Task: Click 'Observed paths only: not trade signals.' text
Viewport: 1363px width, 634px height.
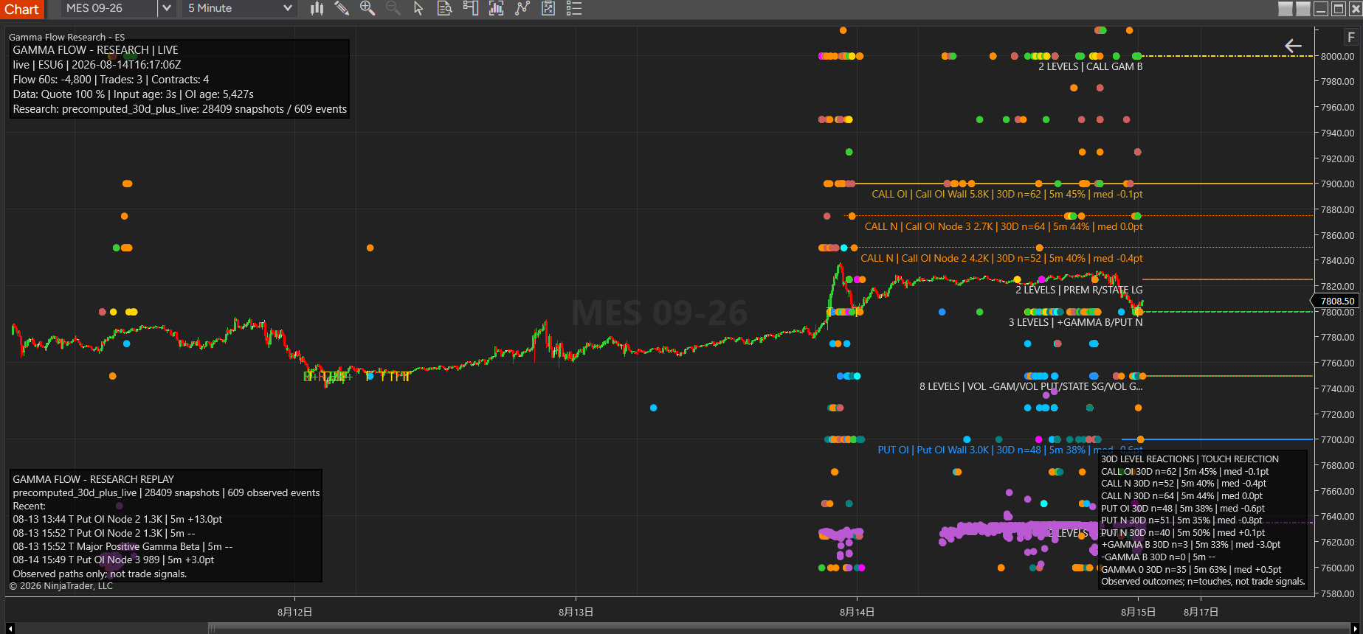Action: pos(100,574)
